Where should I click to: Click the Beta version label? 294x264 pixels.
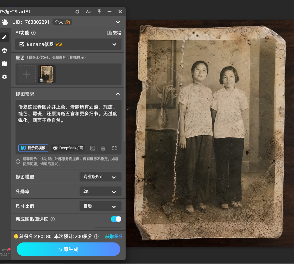(4, 250)
